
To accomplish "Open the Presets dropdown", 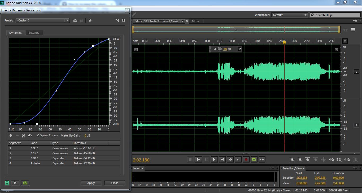I will tap(67, 20).
